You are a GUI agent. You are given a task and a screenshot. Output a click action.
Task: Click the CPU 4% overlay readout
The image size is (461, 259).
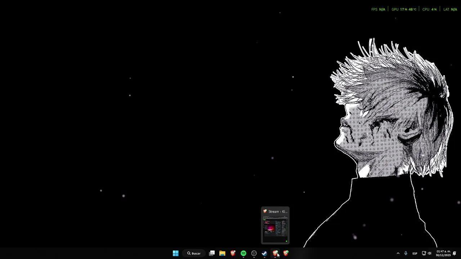(x=429, y=9)
